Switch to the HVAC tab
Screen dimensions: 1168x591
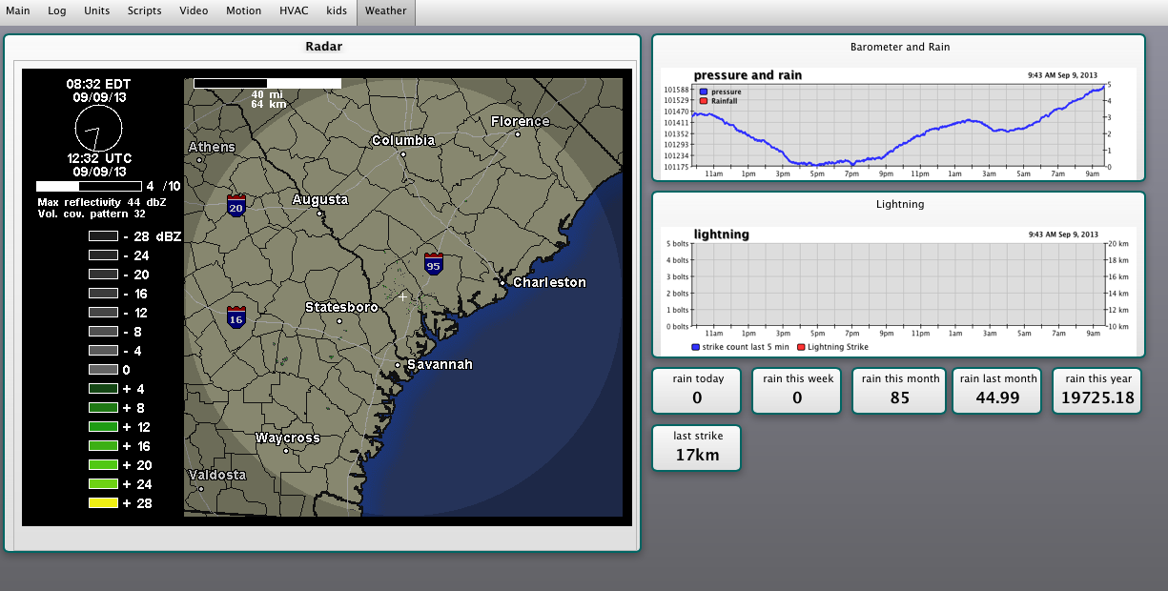(x=294, y=10)
